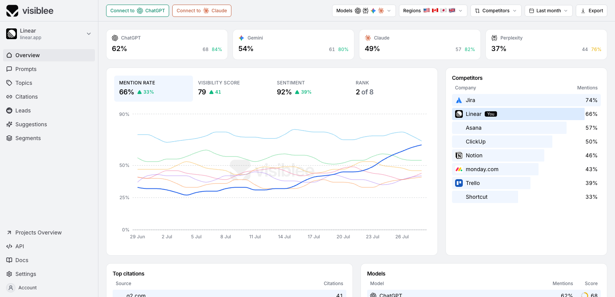Click the ChatGPT logo in its stat card
Screen dimensions: 615x297
click(115, 38)
